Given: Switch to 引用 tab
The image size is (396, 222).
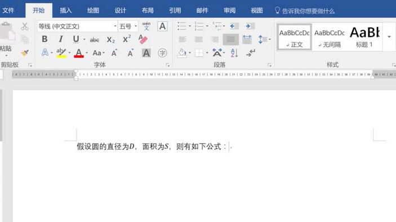Looking at the screenshot, I should coord(175,10).
